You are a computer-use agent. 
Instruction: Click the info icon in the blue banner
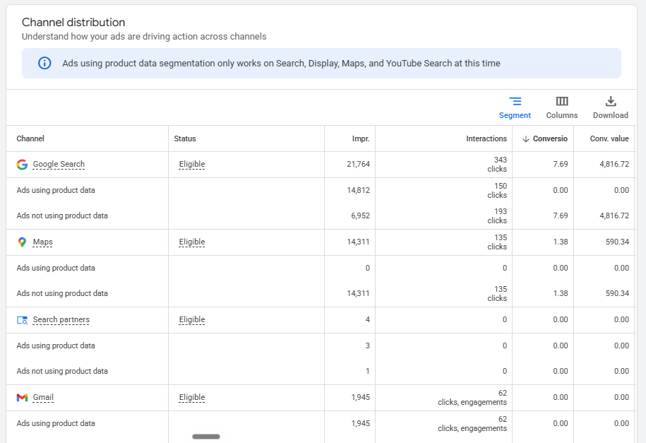[44, 63]
